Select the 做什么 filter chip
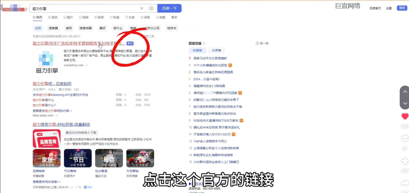The width and height of the screenshot is (409, 193). [118, 28]
